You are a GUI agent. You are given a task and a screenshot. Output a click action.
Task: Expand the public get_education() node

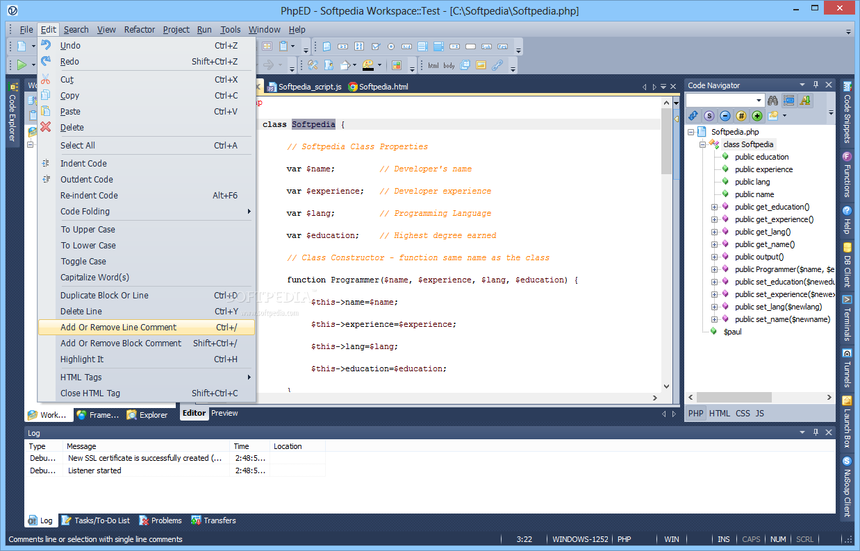point(714,207)
